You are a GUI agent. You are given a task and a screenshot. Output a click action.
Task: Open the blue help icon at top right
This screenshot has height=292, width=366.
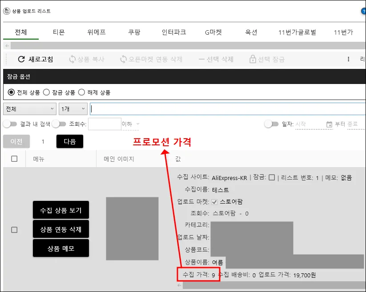tap(364, 11)
